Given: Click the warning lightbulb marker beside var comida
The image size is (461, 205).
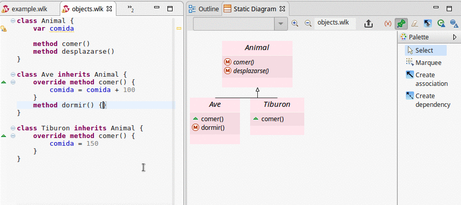Looking at the screenshot, I should 3,29.
